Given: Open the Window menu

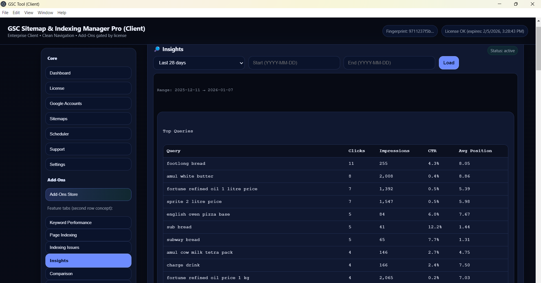Looking at the screenshot, I should click(45, 13).
